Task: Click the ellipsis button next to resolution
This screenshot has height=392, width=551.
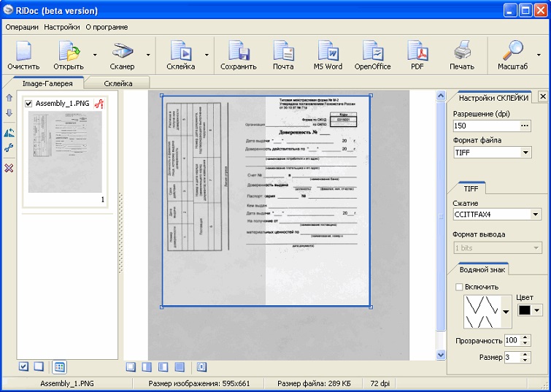Action: (x=525, y=126)
